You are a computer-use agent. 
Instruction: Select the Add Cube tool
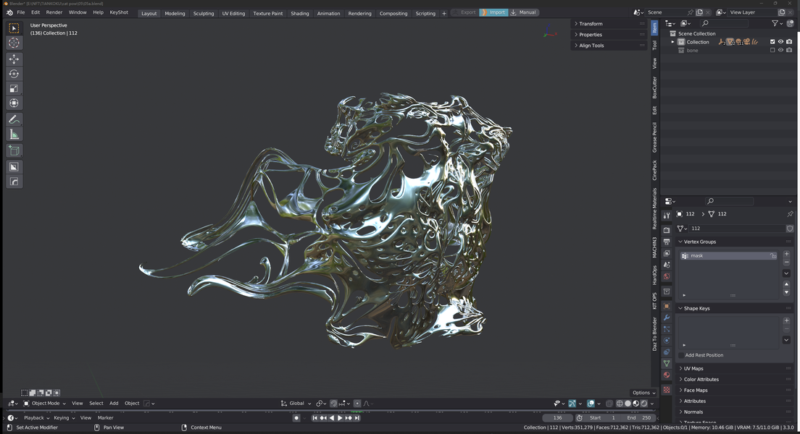click(x=14, y=150)
